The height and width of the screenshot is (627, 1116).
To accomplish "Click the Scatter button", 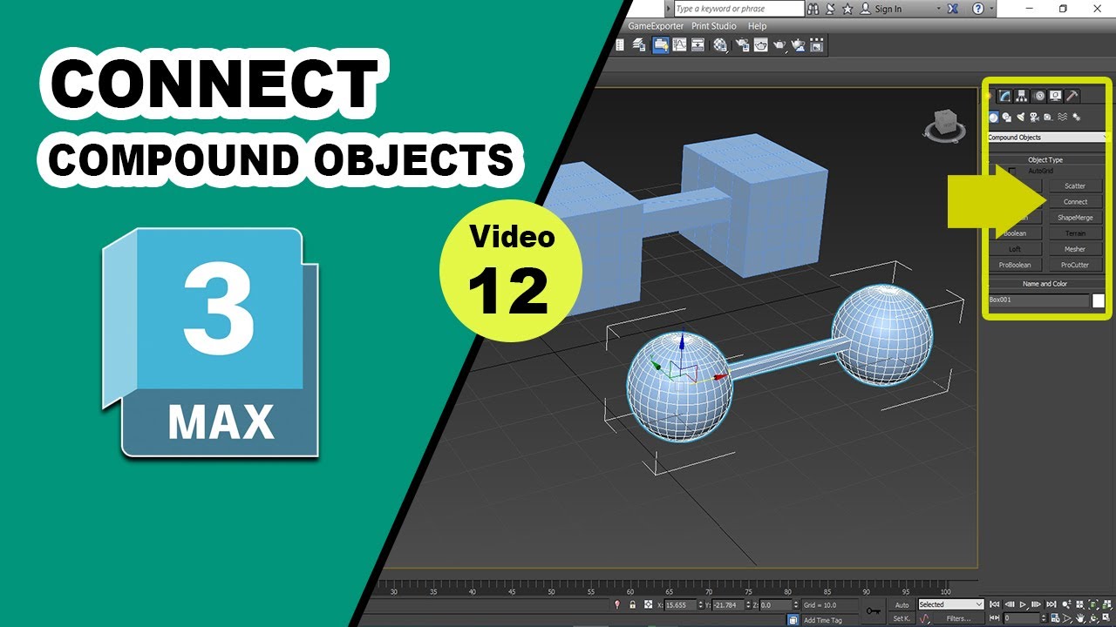I will [x=1075, y=185].
